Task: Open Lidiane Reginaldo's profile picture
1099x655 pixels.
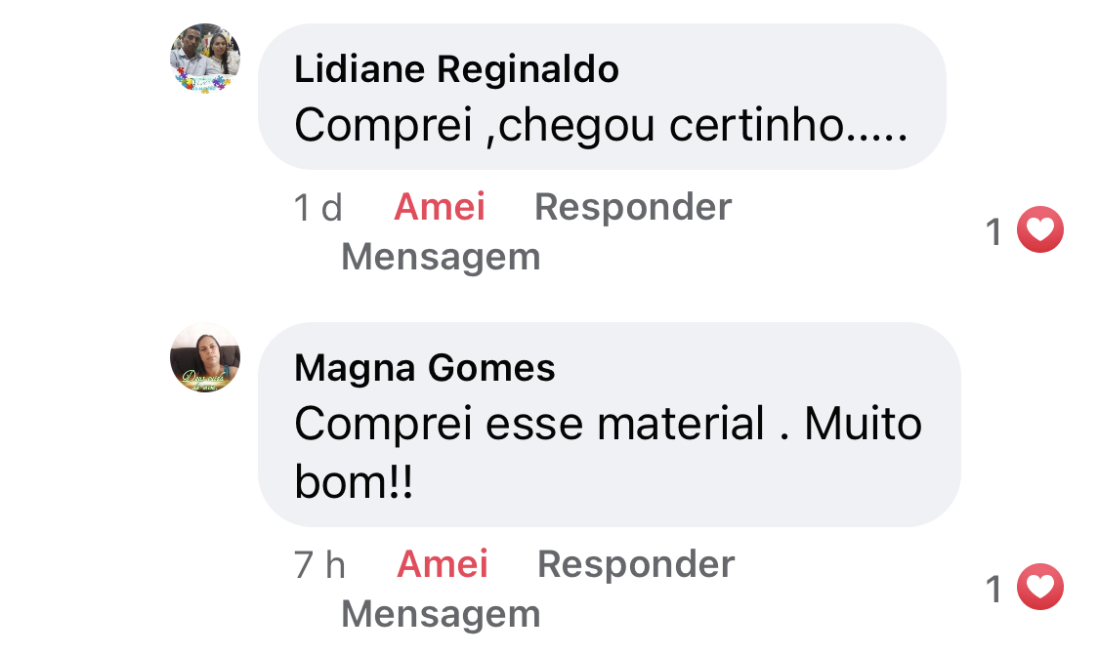Action: click(x=205, y=59)
